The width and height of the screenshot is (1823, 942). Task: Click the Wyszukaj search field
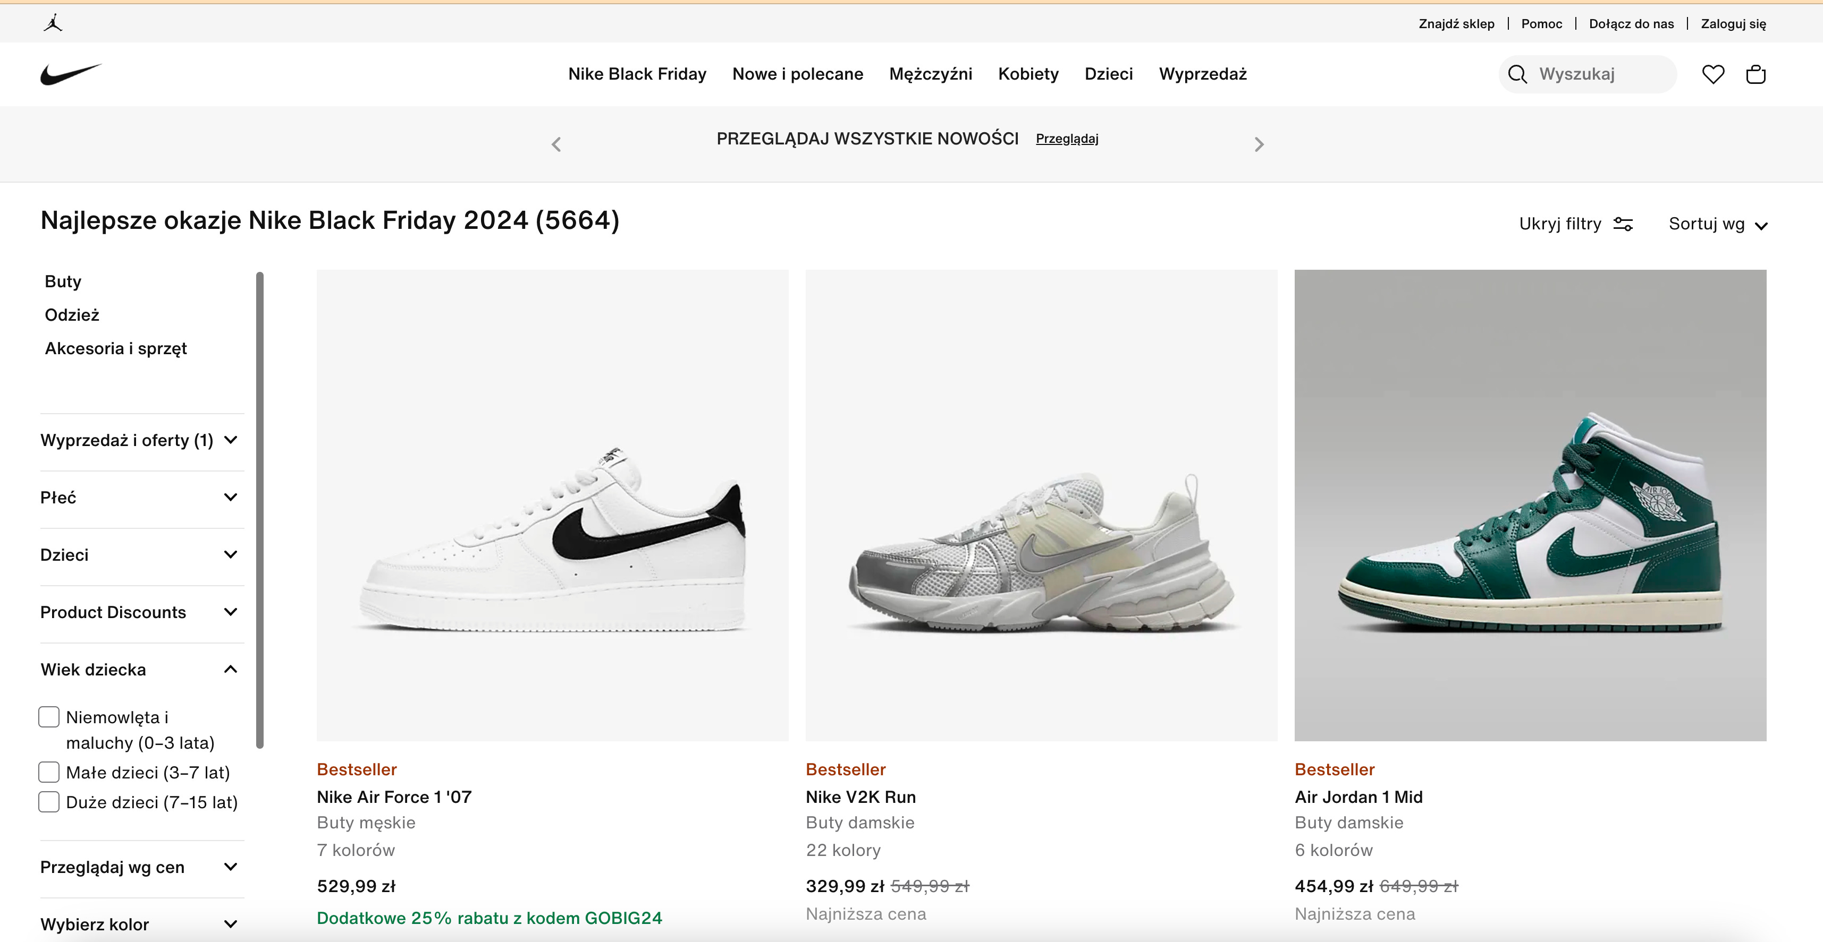(x=1588, y=74)
